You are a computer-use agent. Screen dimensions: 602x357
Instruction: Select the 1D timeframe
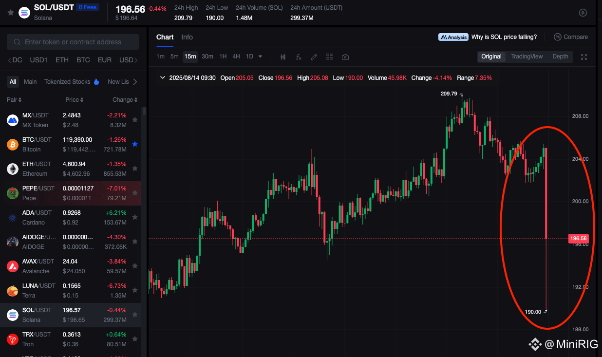coord(249,56)
